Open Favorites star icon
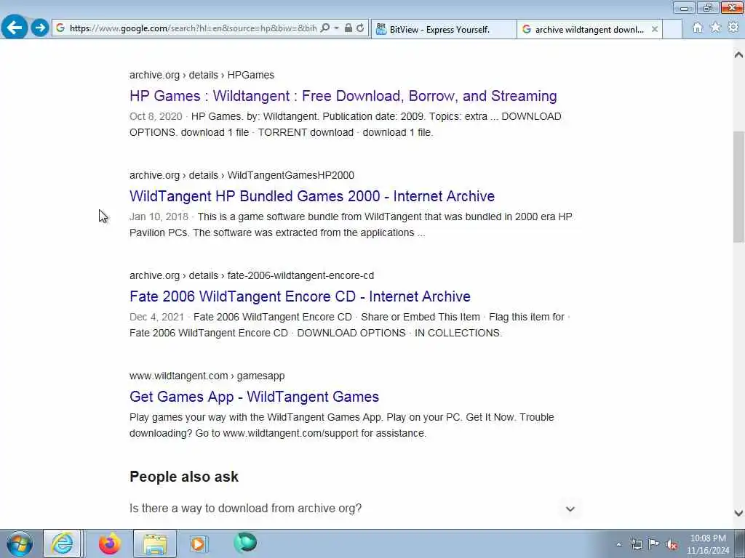The width and height of the screenshot is (745, 558). pos(715,28)
